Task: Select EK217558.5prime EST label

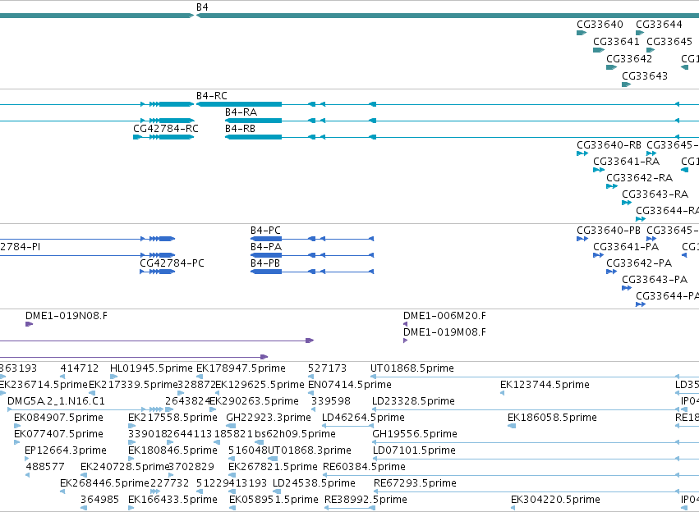Action: coord(172,418)
